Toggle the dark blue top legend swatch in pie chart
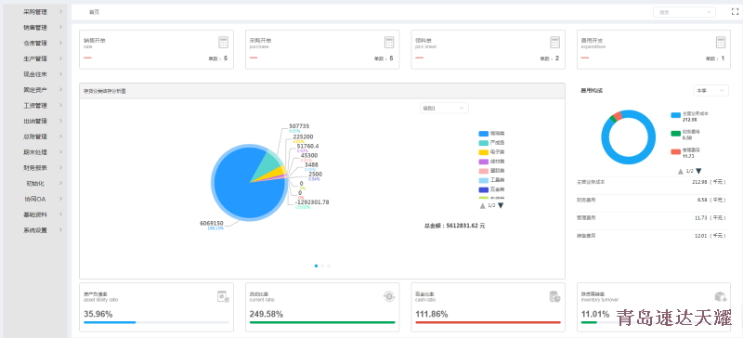Screen dimensions: 743x338 [x=483, y=134]
